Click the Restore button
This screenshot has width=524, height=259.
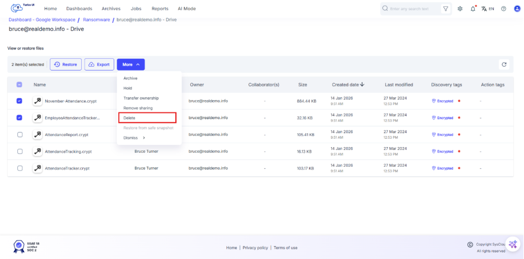pyautogui.click(x=65, y=64)
